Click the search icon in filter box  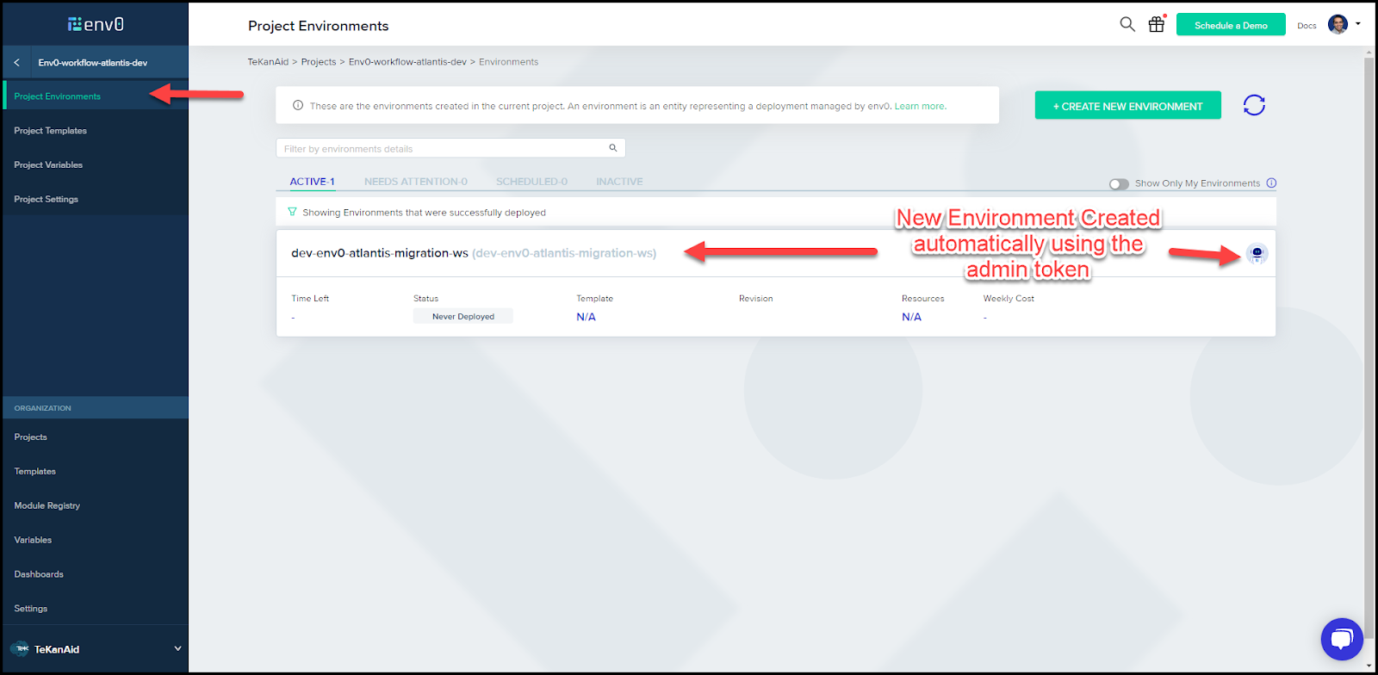(x=613, y=148)
